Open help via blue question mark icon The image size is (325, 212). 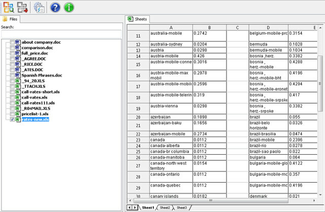pos(55,8)
